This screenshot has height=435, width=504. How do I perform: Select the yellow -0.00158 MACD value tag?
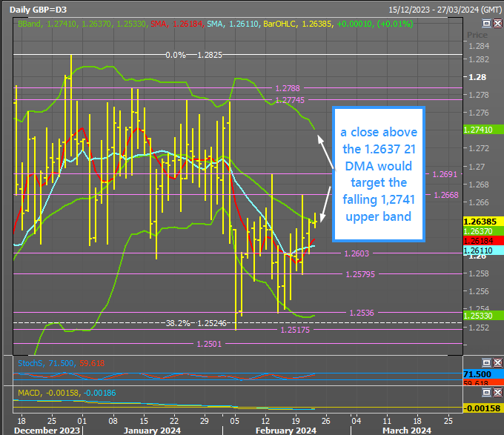[x=483, y=408]
